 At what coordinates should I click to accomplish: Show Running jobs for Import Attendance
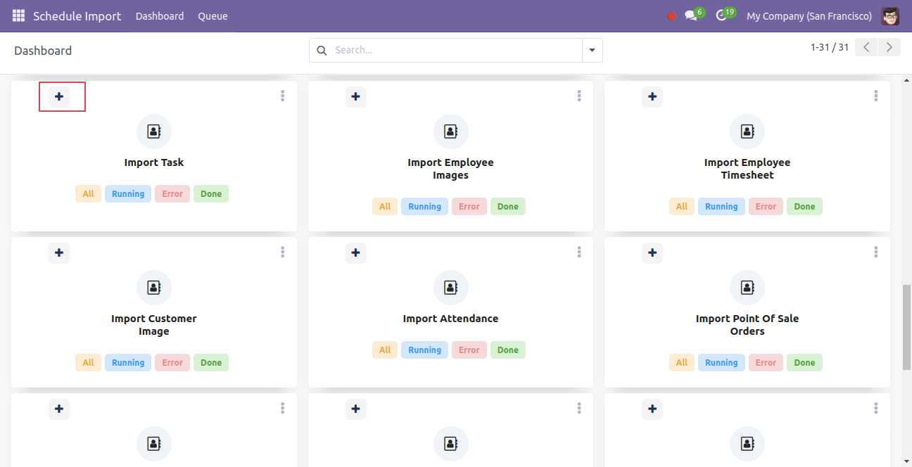425,350
